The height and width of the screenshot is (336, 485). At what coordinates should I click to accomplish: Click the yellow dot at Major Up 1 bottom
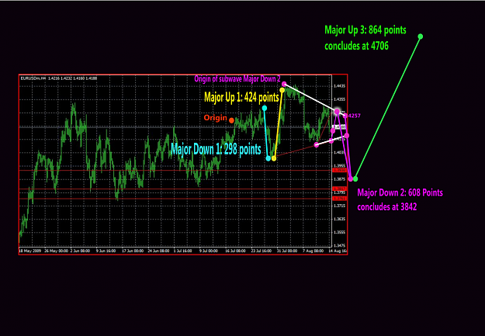[x=274, y=158]
